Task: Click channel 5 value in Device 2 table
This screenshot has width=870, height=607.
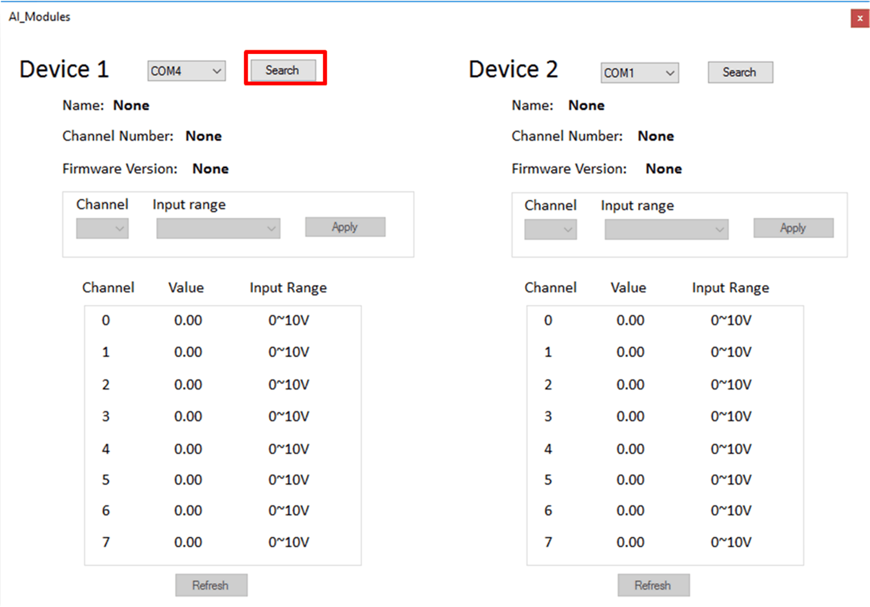Action: (x=630, y=480)
